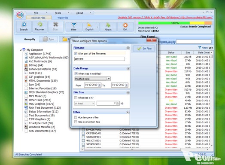Check the 58D9E629d01 file row checkbox
Image resolution: width=225 pixels, height=165 pixels.
click(83, 144)
